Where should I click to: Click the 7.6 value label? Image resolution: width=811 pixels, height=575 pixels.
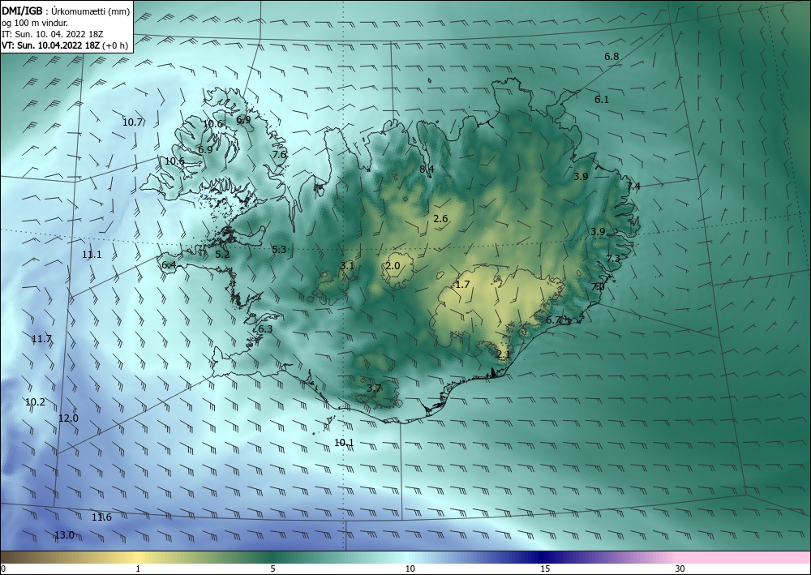coord(279,154)
